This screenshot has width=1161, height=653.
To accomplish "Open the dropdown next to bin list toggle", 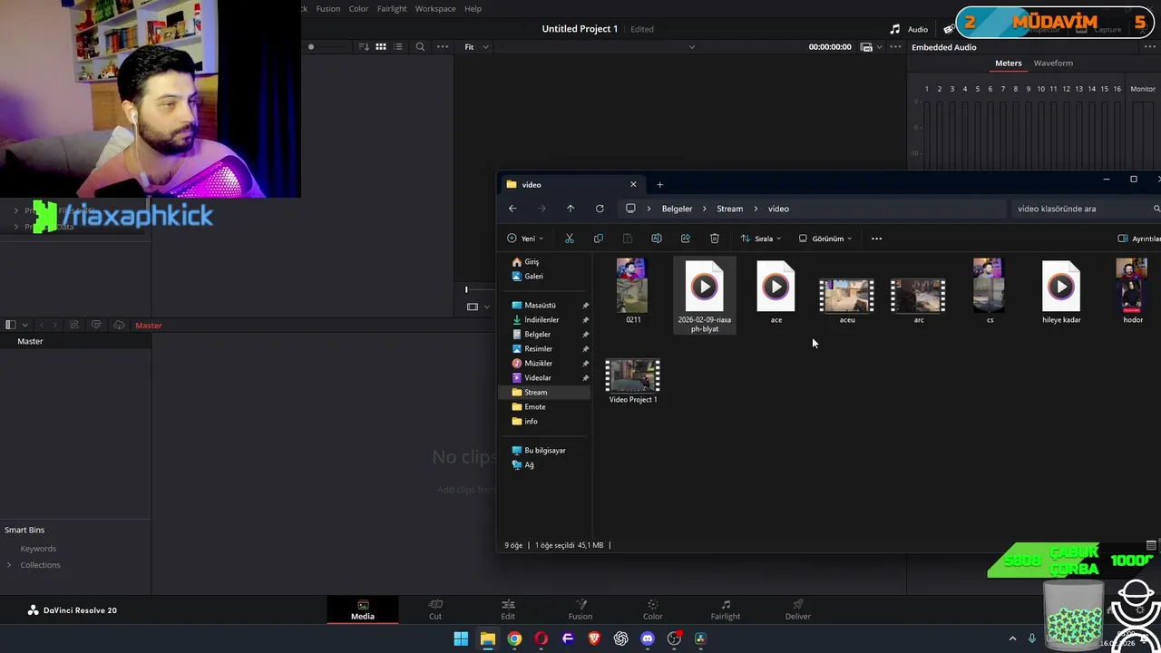I will click(x=25, y=325).
